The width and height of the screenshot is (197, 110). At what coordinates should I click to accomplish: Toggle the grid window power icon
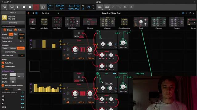pos(28,13)
